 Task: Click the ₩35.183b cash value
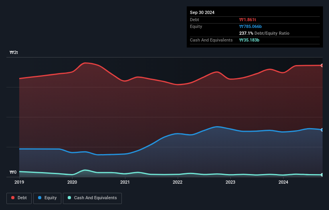[249, 40]
